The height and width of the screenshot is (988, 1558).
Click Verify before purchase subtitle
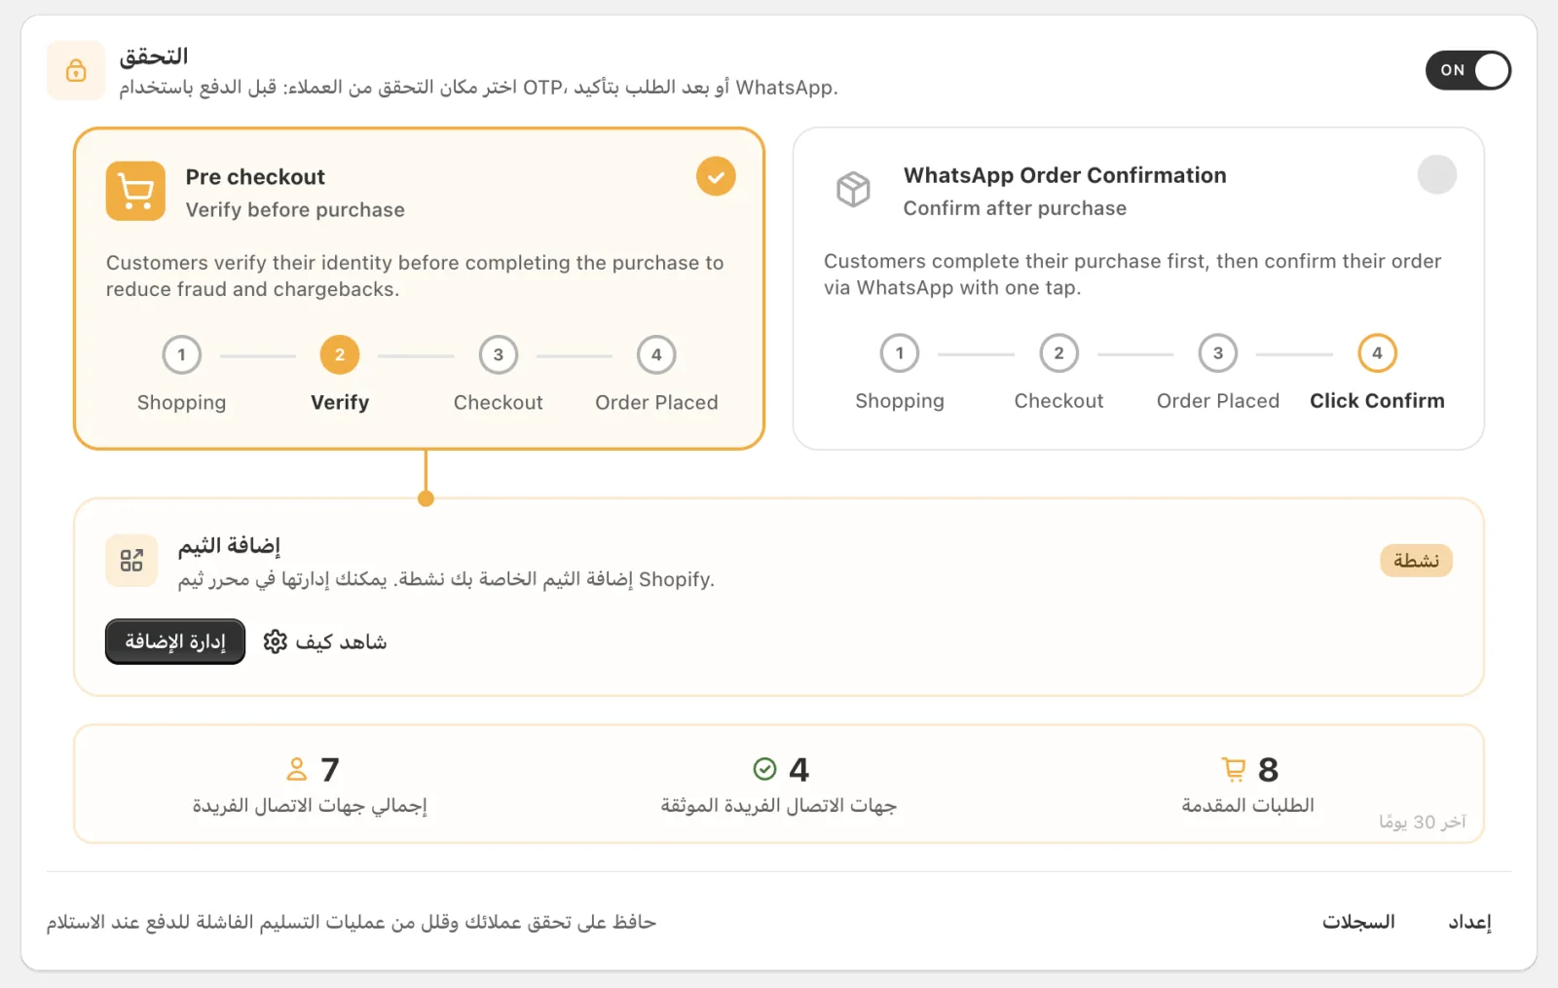(295, 210)
